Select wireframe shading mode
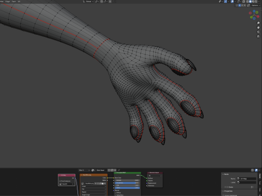This screenshot has height=196, width=262. 247,2
